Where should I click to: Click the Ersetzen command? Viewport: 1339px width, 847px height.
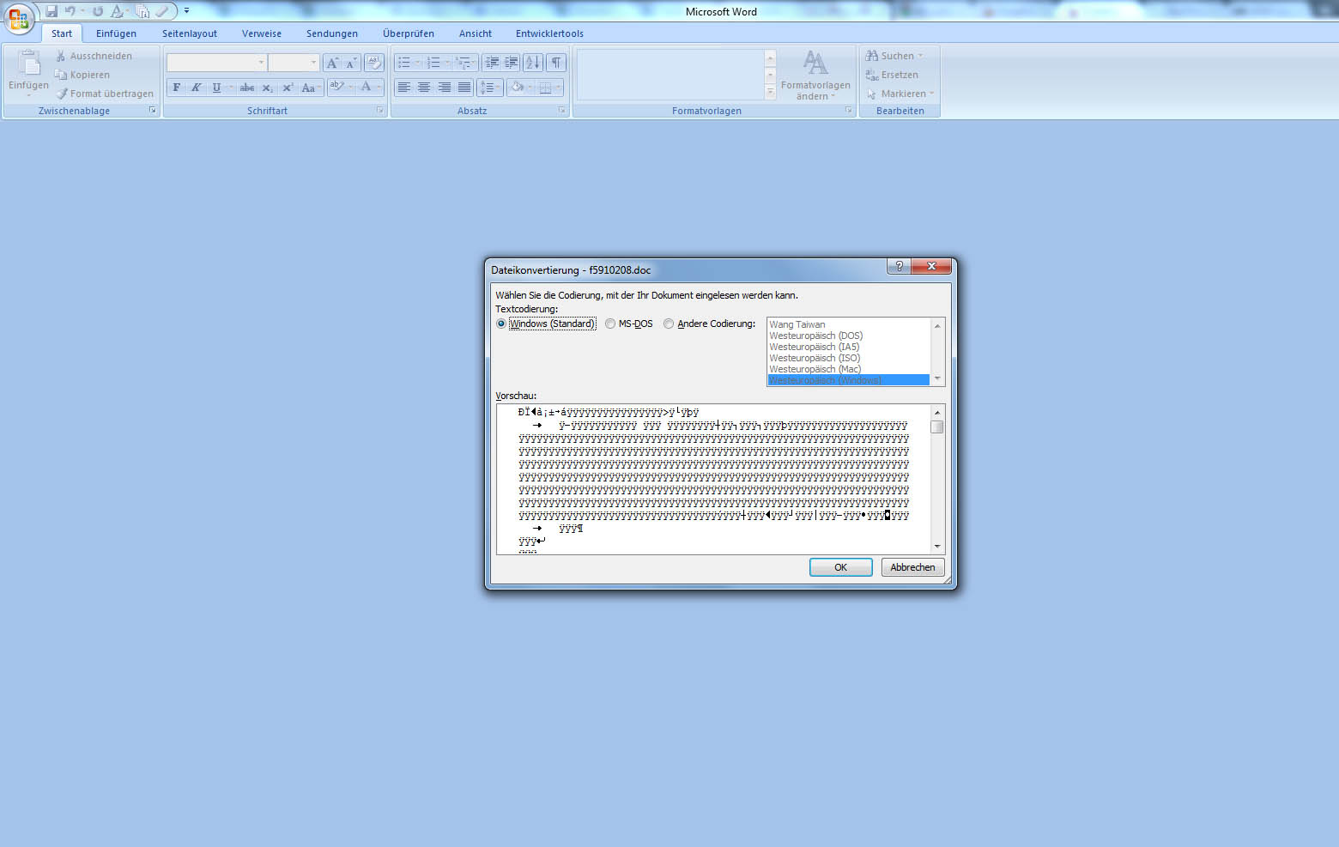point(892,75)
